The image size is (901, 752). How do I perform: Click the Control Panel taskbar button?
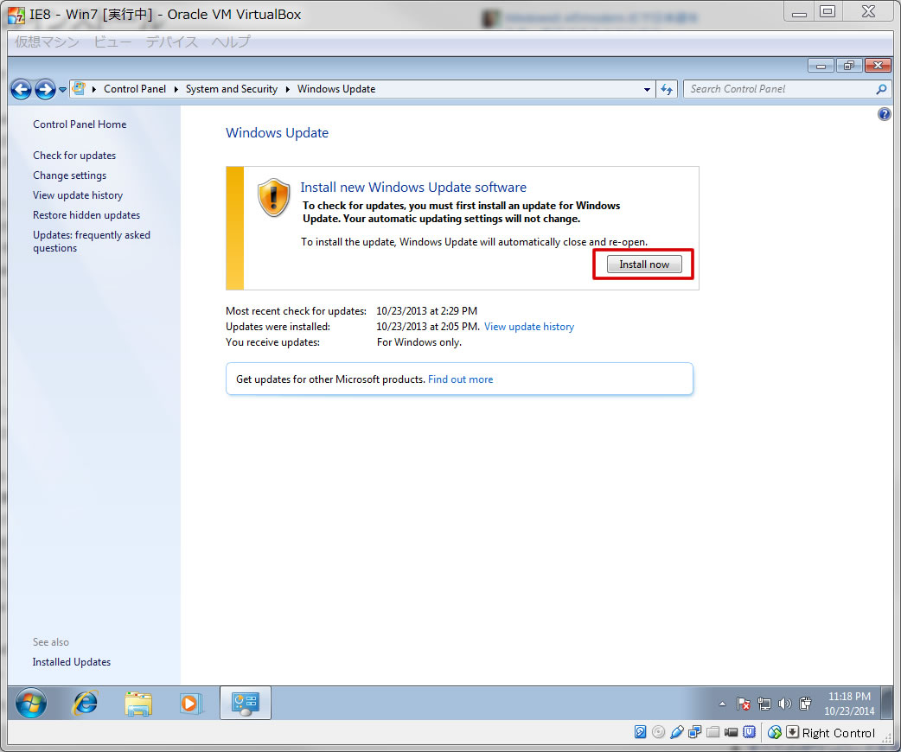pyautogui.click(x=246, y=703)
